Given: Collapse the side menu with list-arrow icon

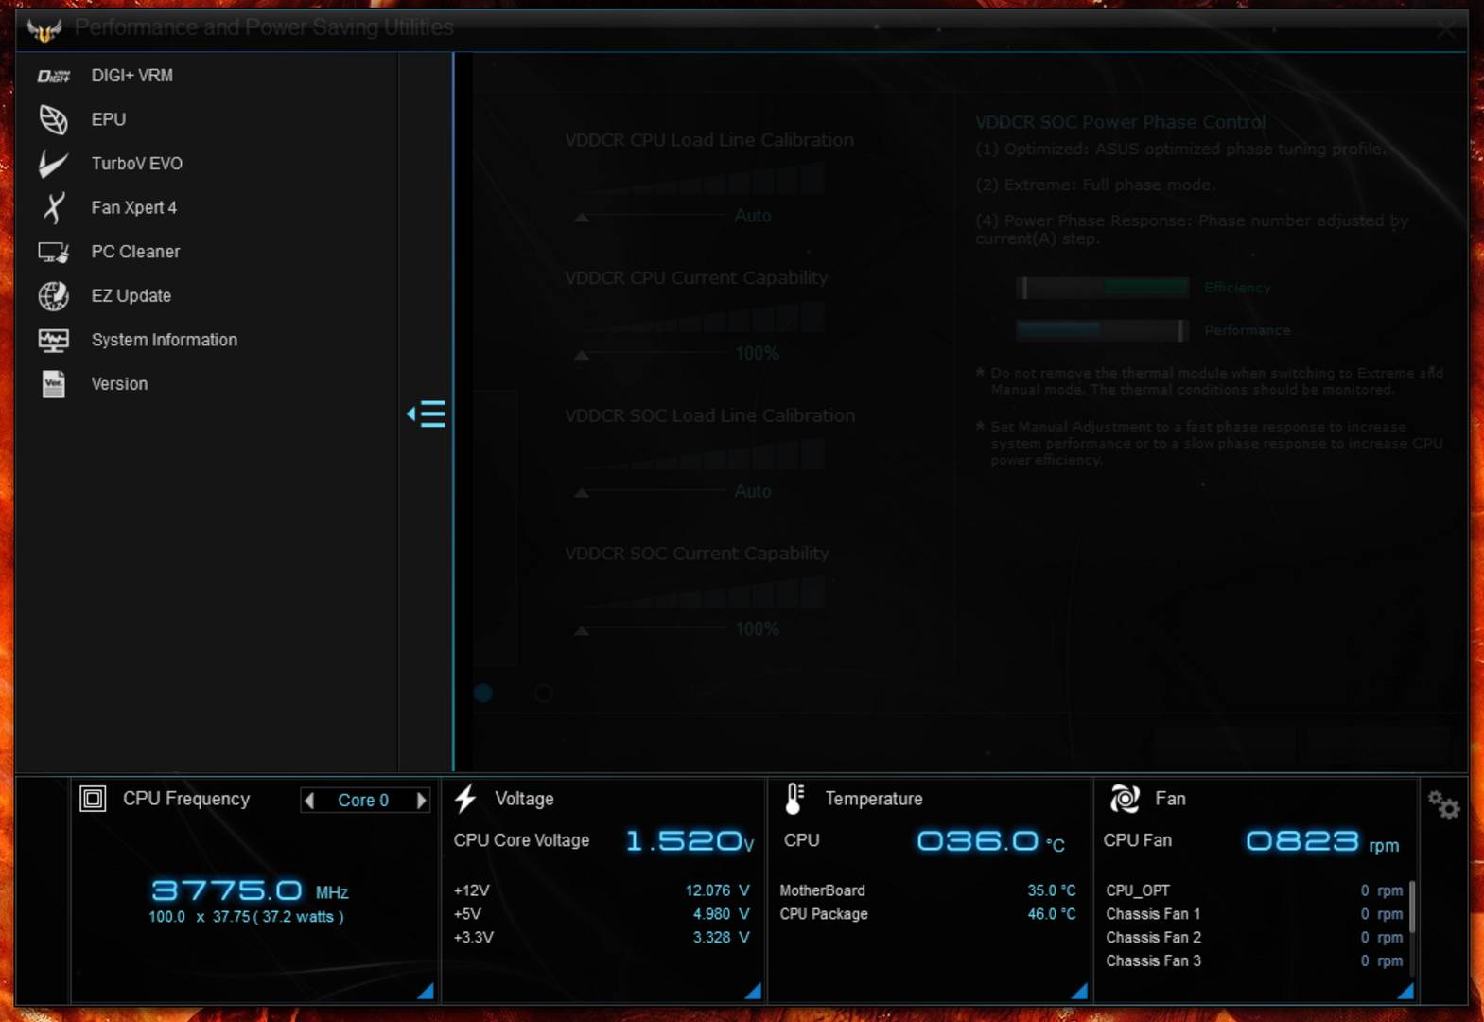Looking at the screenshot, I should point(426,414).
